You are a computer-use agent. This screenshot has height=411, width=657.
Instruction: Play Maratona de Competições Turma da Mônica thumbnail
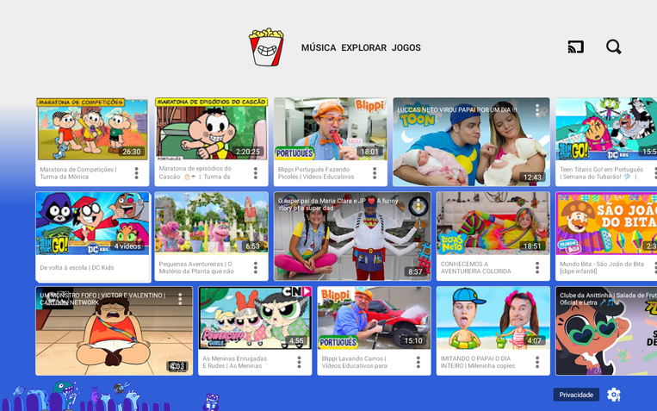click(x=93, y=129)
